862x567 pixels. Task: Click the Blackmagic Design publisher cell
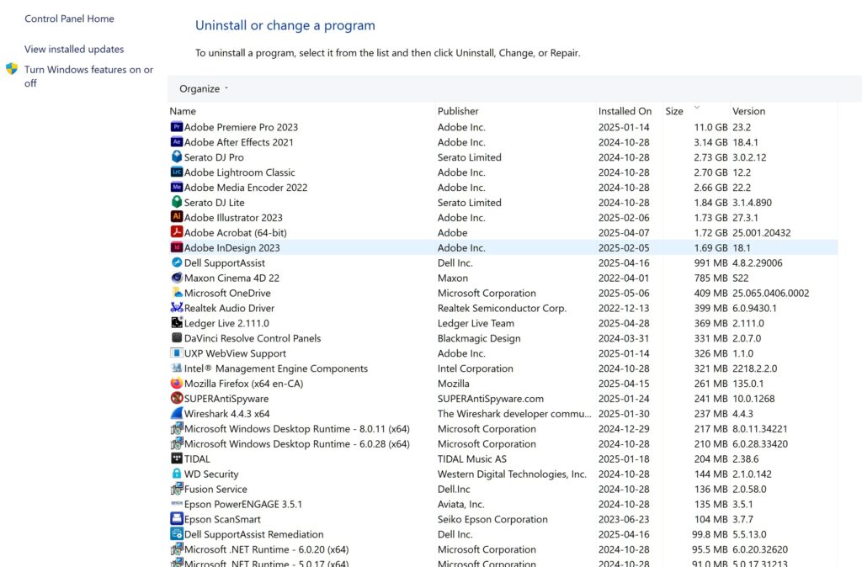pyautogui.click(x=479, y=338)
